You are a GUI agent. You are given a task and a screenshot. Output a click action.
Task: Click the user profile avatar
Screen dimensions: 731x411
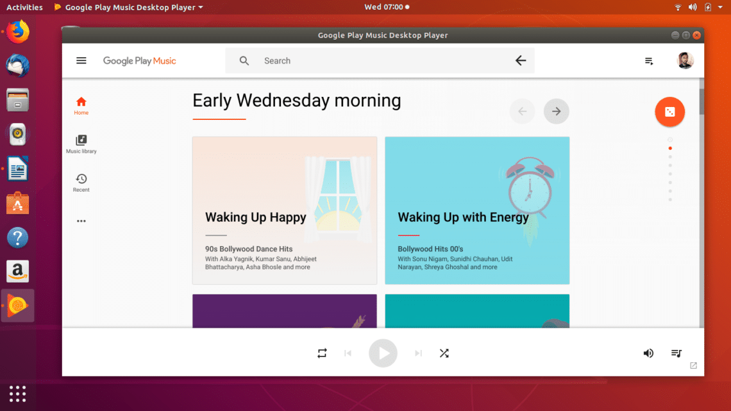[685, 61]
